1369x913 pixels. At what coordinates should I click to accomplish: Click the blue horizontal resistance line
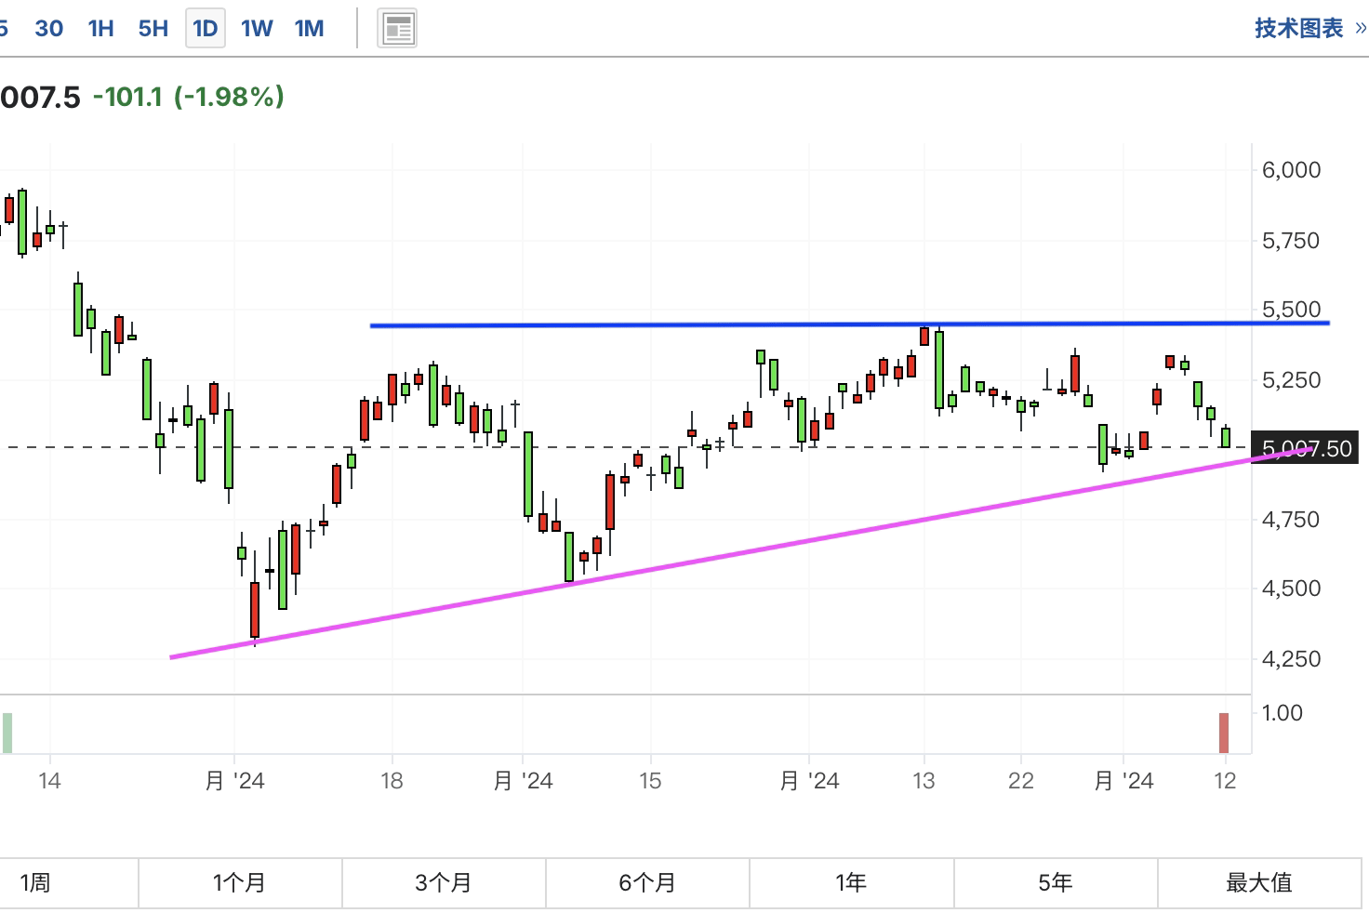849,324
